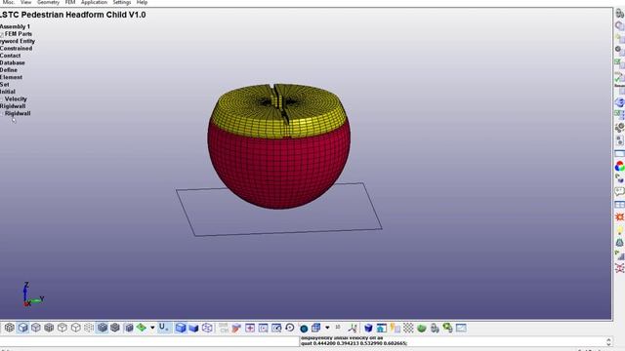
Task: Click the first mesh cube icon in bottom toolbar
Action: coord(10,328)
